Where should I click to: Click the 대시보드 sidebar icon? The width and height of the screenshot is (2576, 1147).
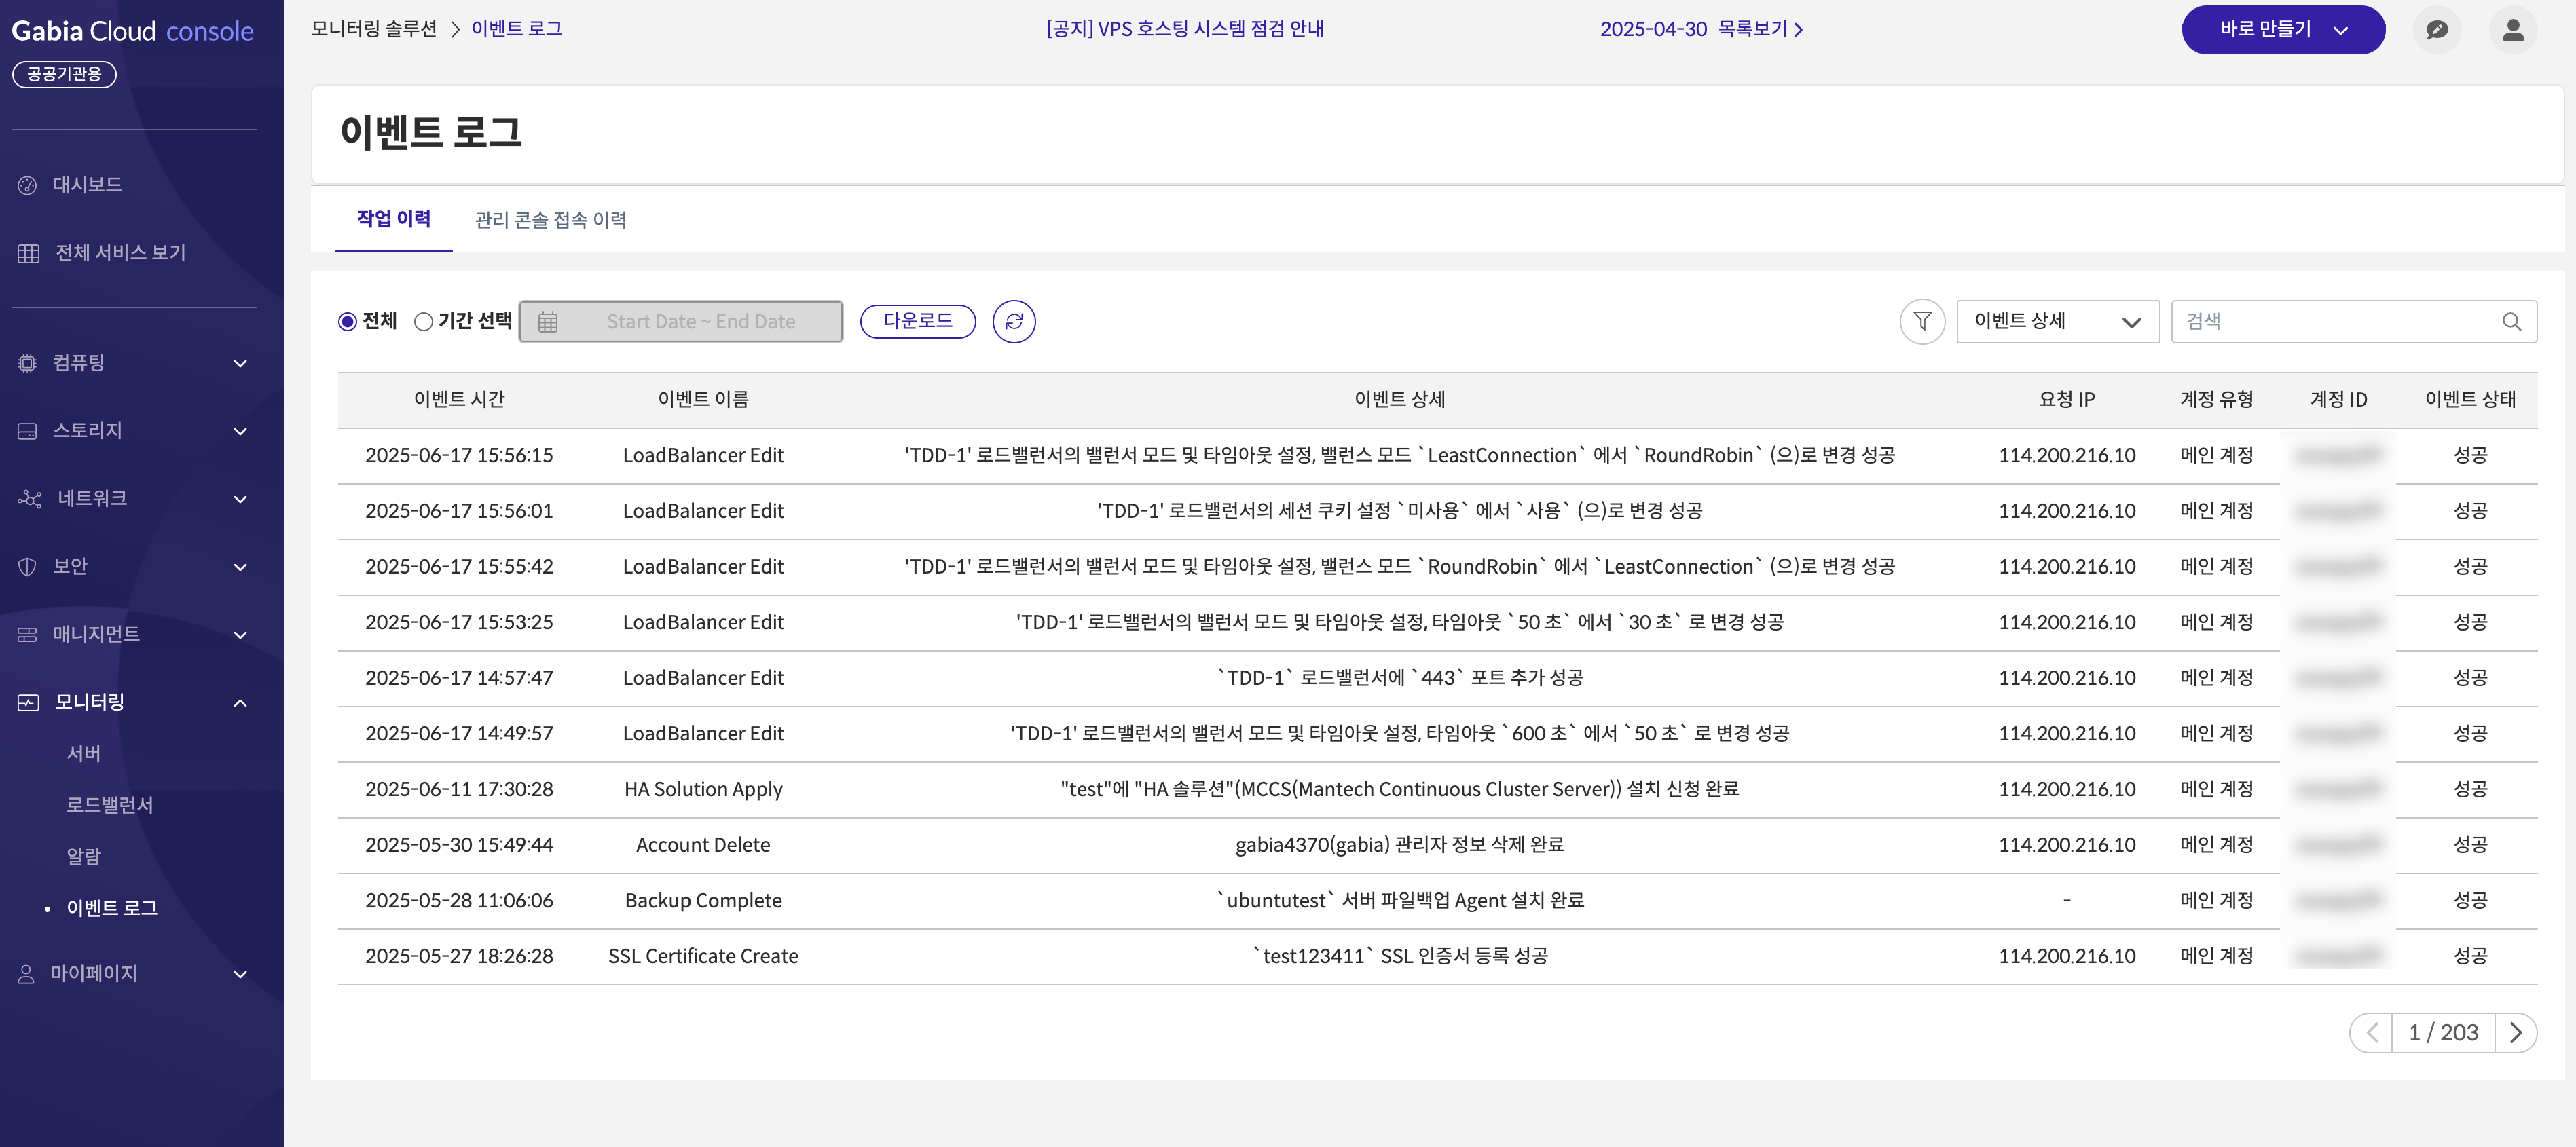28,185
